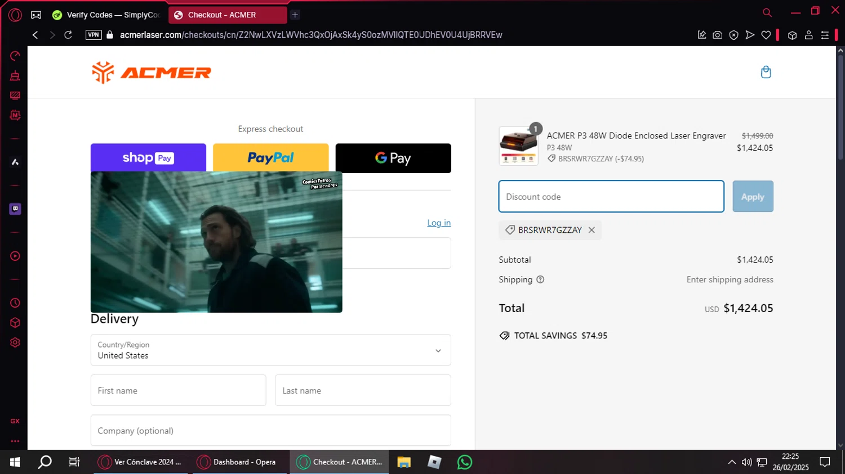Take a snapshot with camera icon
Screen dimensions: 845x474
pos(717,35)
